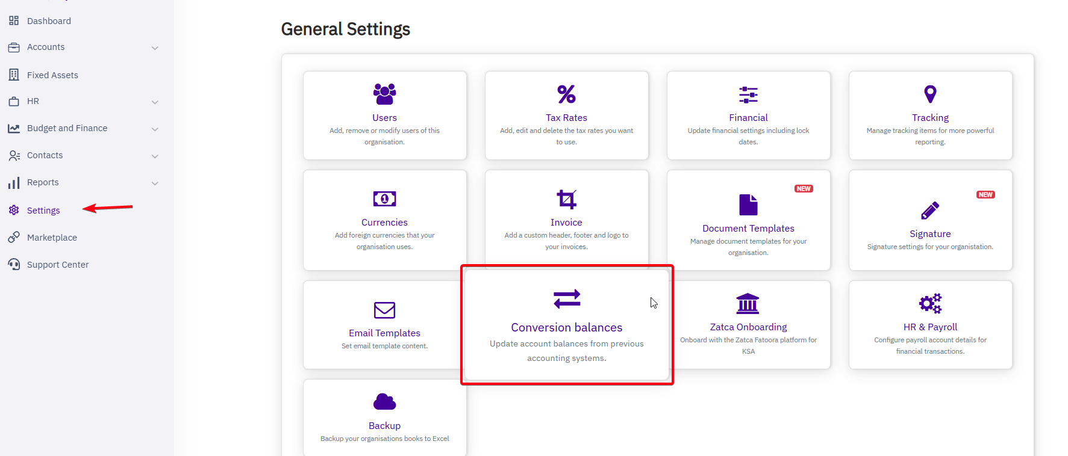
Task: Open the Conversion balances link
Action: point(566,327)
